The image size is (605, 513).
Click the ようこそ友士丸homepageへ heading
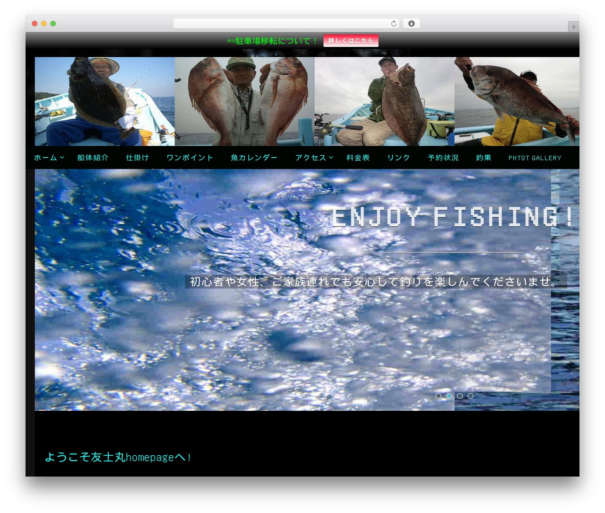118,457
